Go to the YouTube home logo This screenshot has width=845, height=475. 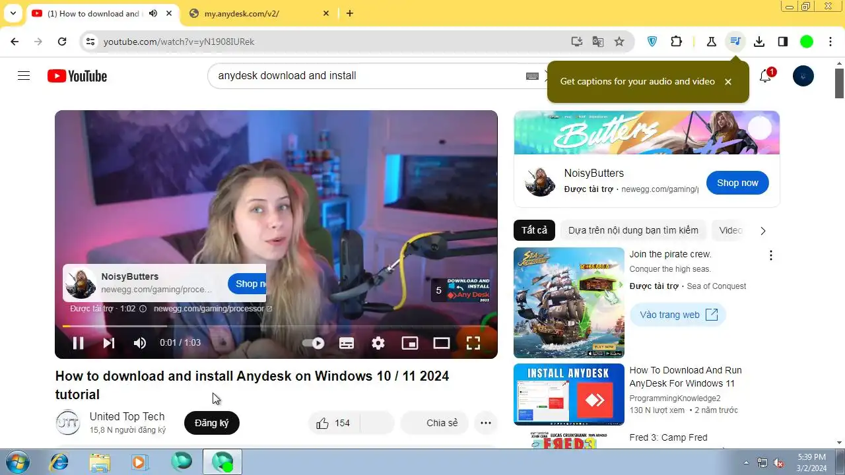77,76
